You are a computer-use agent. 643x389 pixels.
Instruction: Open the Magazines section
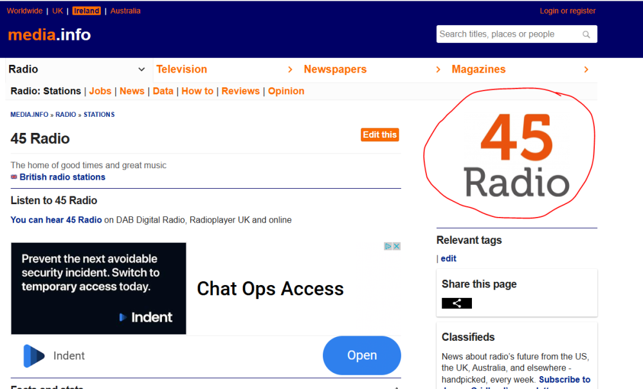click(x=478, y=69)
